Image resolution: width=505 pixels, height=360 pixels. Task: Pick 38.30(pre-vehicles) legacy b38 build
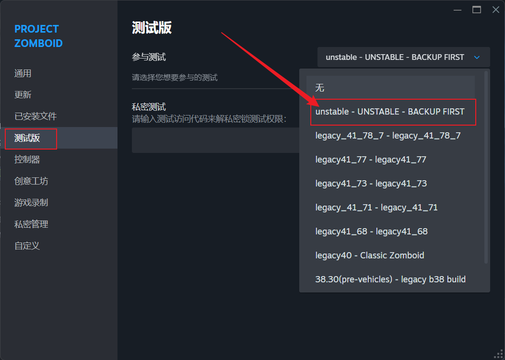390,279
